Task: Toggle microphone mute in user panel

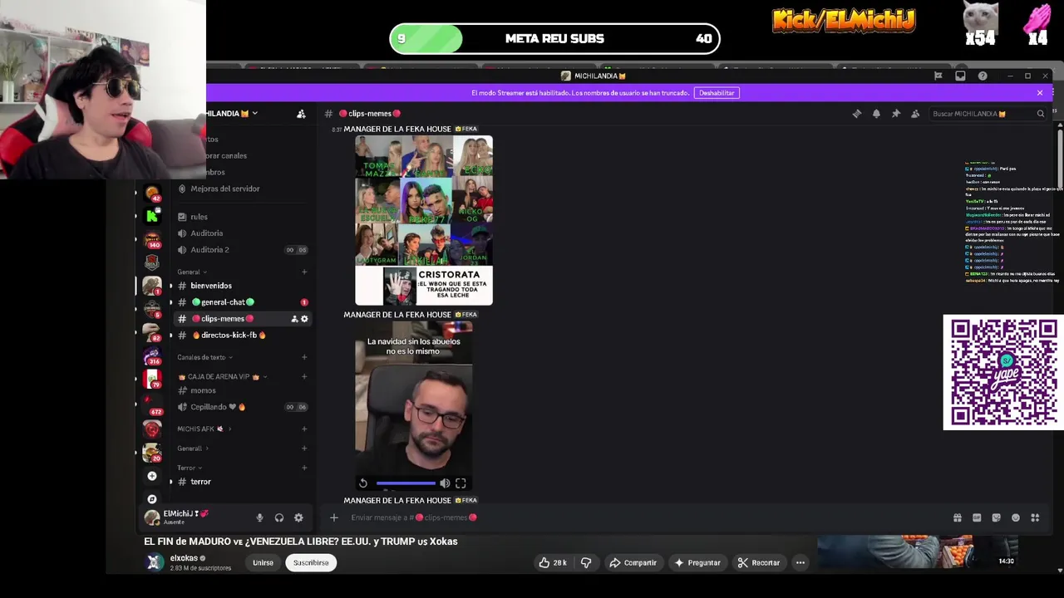Action: (259, 517)
